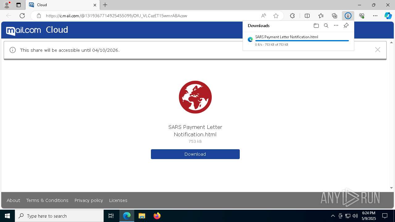Dismiss the share expiry notification
This screenshot has height=222, width=395.
point(377,50)
